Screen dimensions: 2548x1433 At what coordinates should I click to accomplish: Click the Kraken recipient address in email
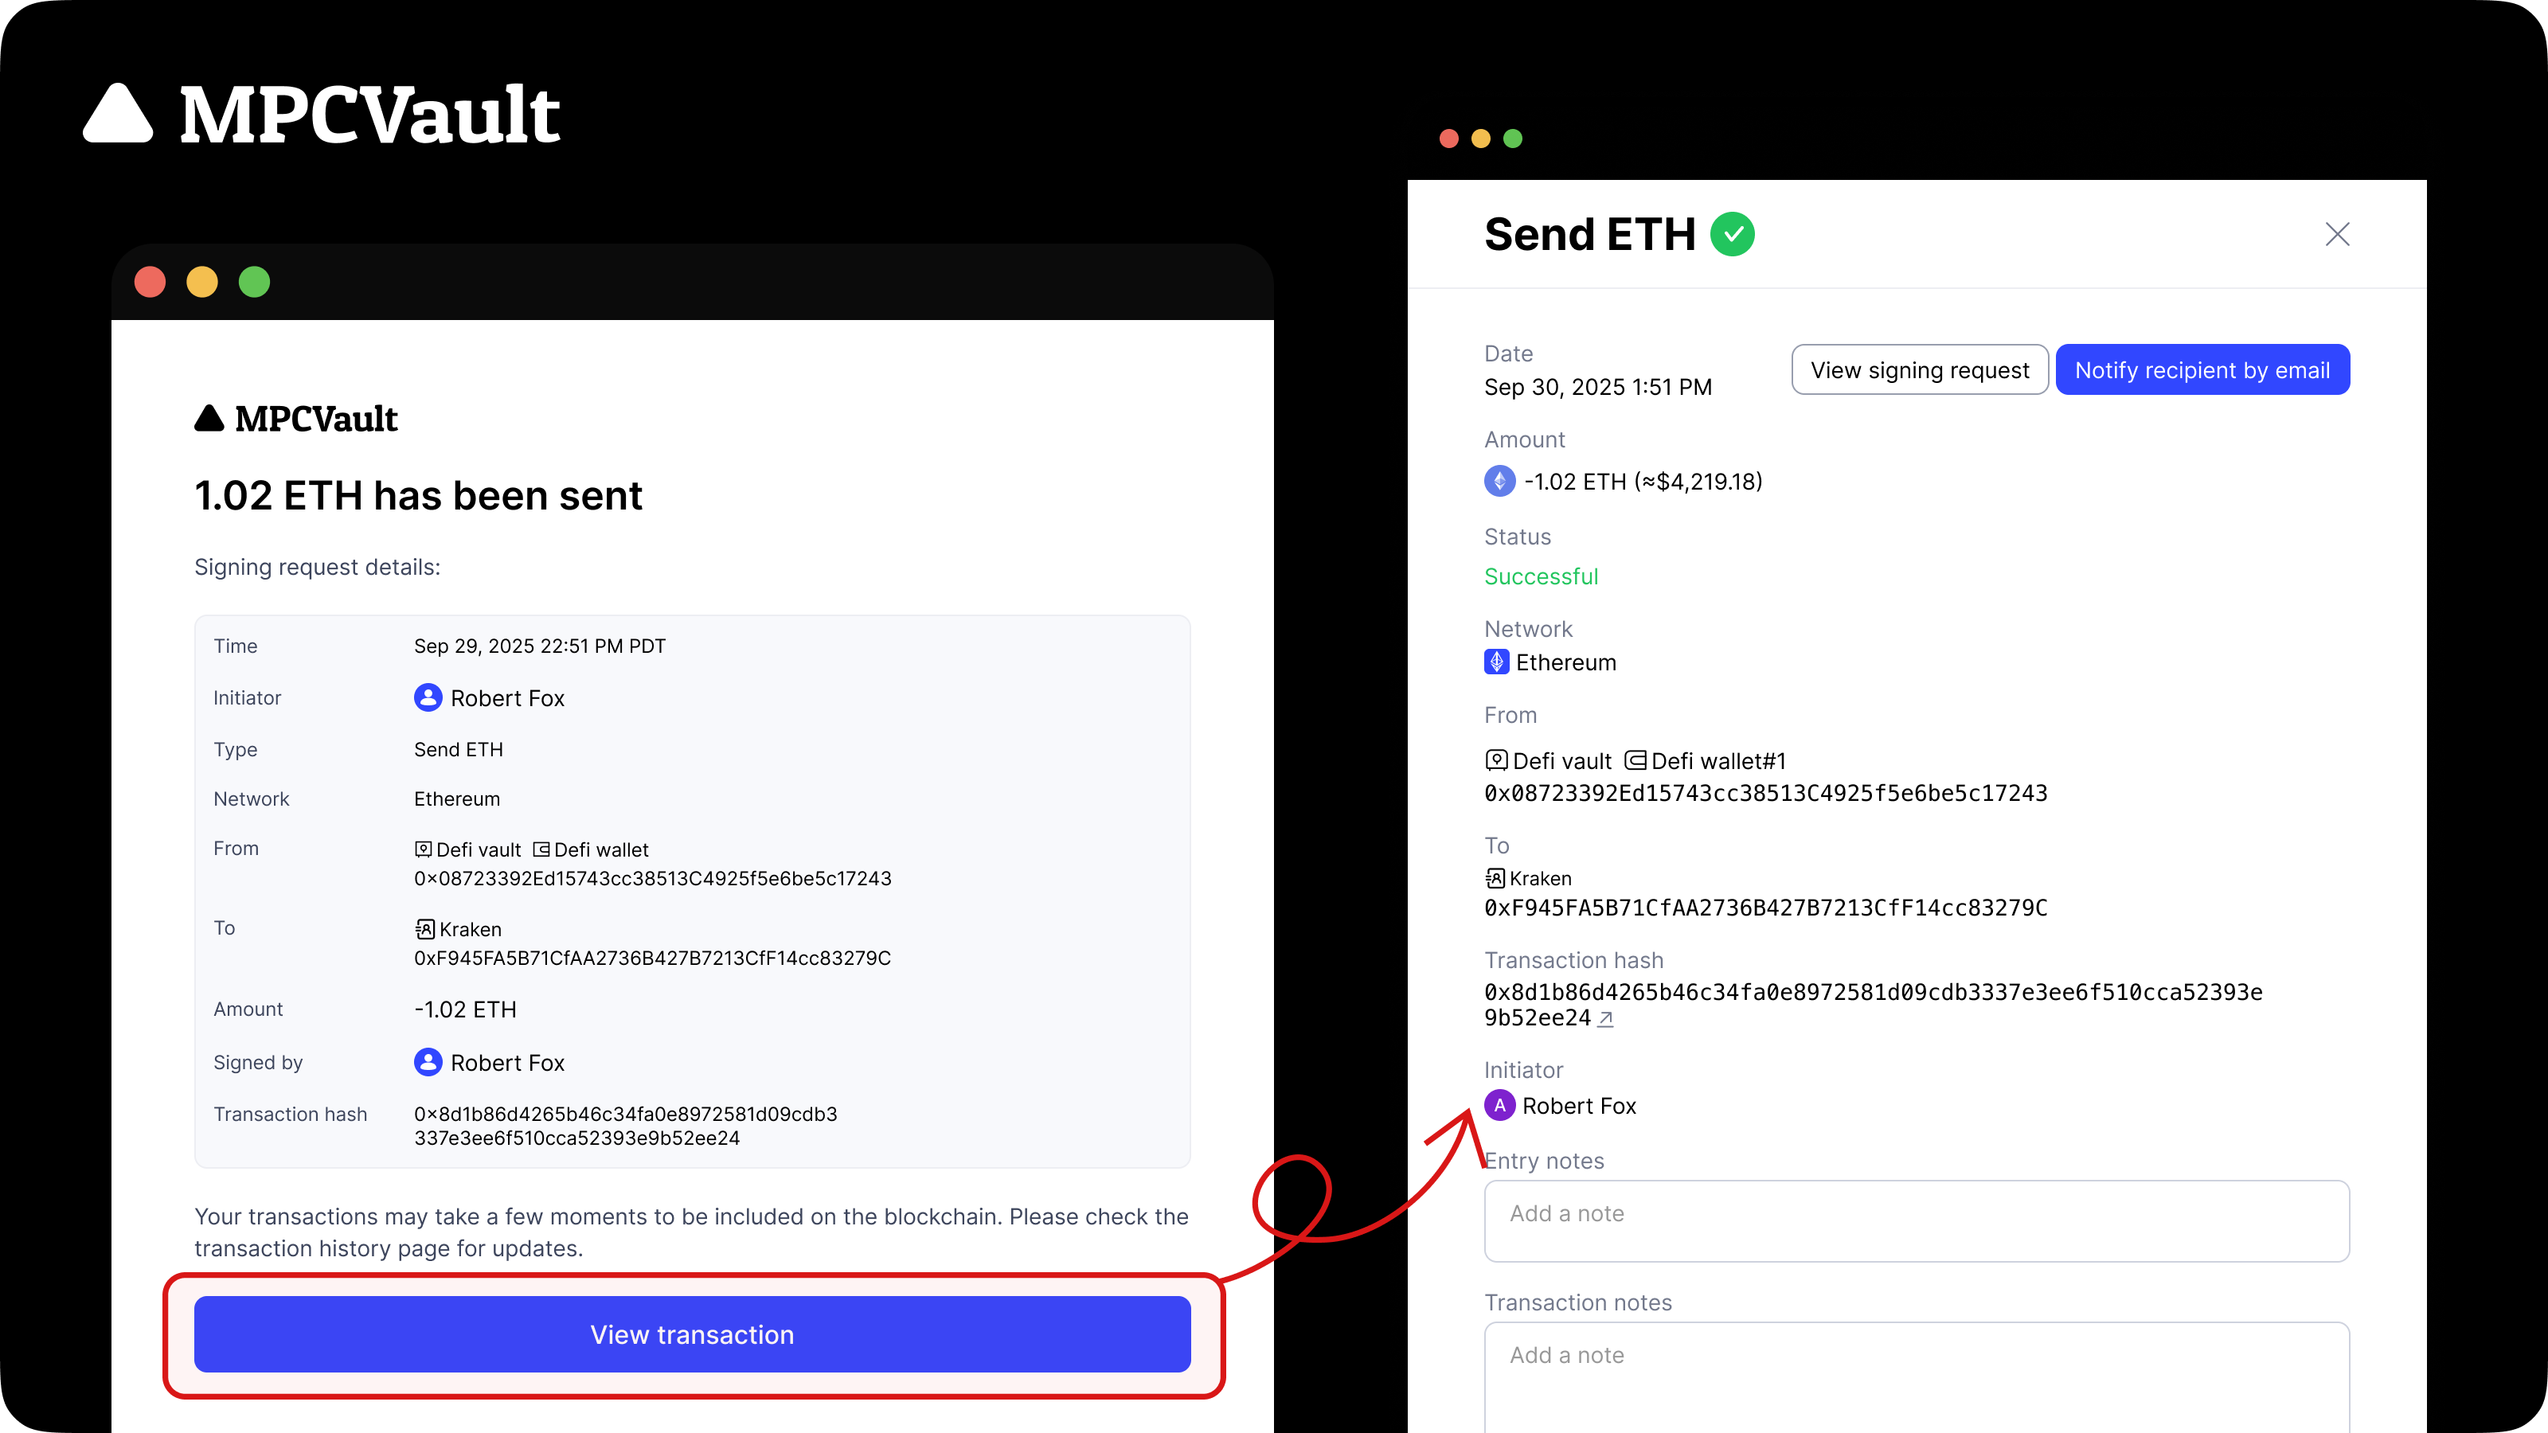tap(652, 959)
